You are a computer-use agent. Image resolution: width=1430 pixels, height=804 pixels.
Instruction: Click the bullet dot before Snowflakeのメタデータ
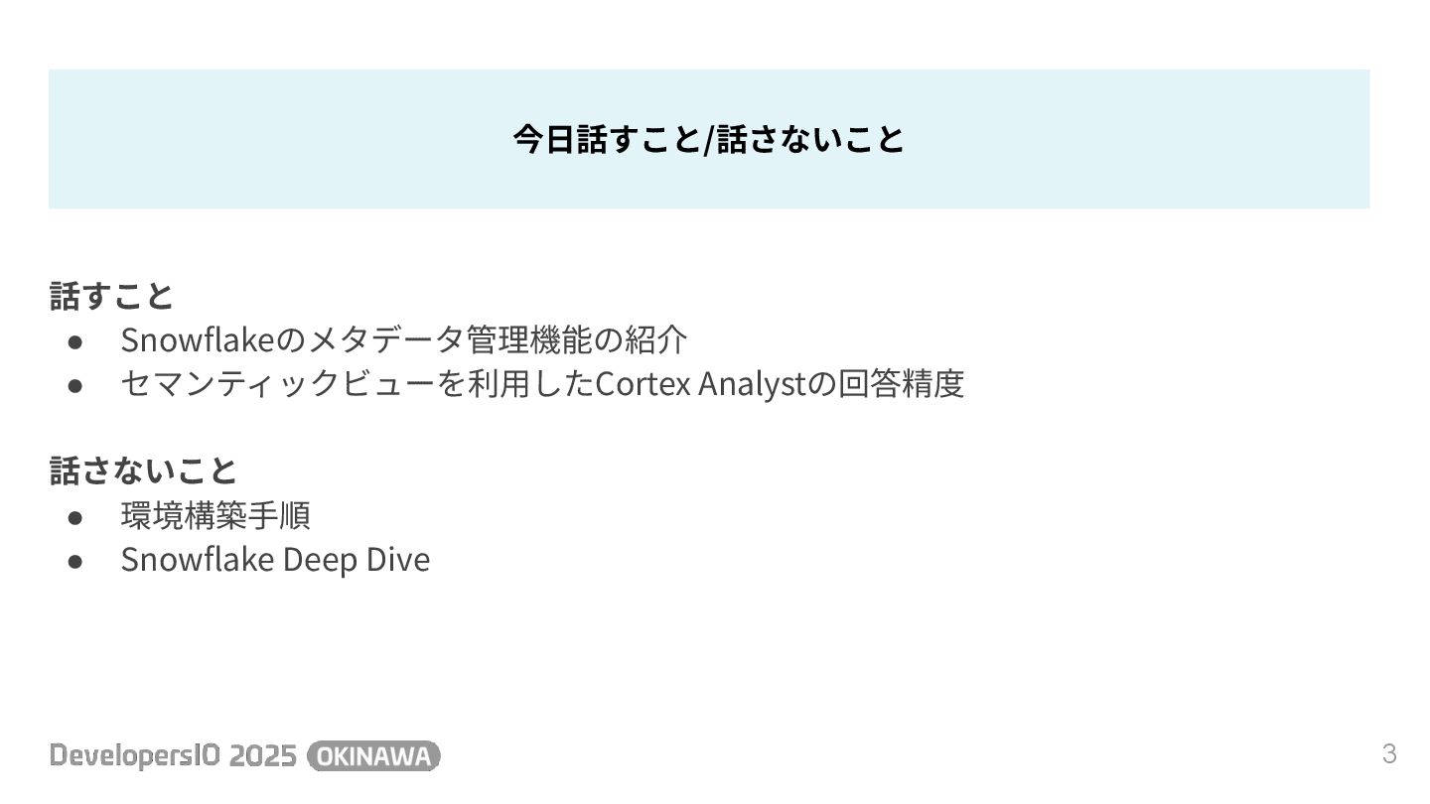pos(74,340)
